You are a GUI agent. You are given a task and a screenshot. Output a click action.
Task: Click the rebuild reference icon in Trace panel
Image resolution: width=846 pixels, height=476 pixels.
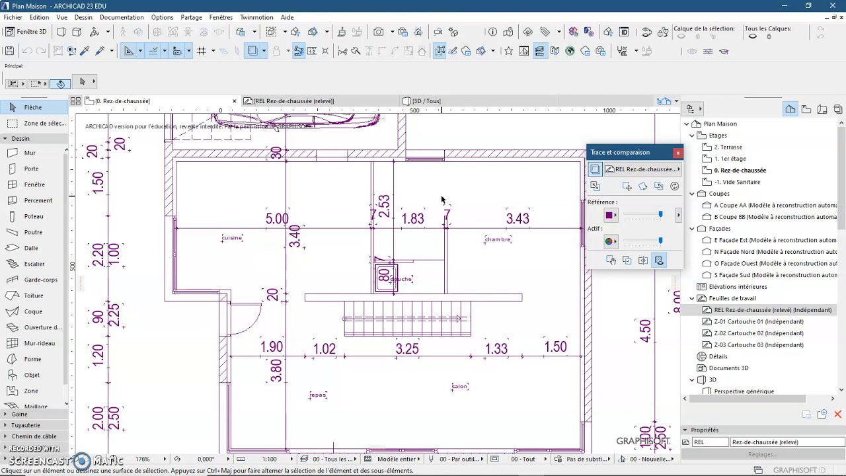674,186
